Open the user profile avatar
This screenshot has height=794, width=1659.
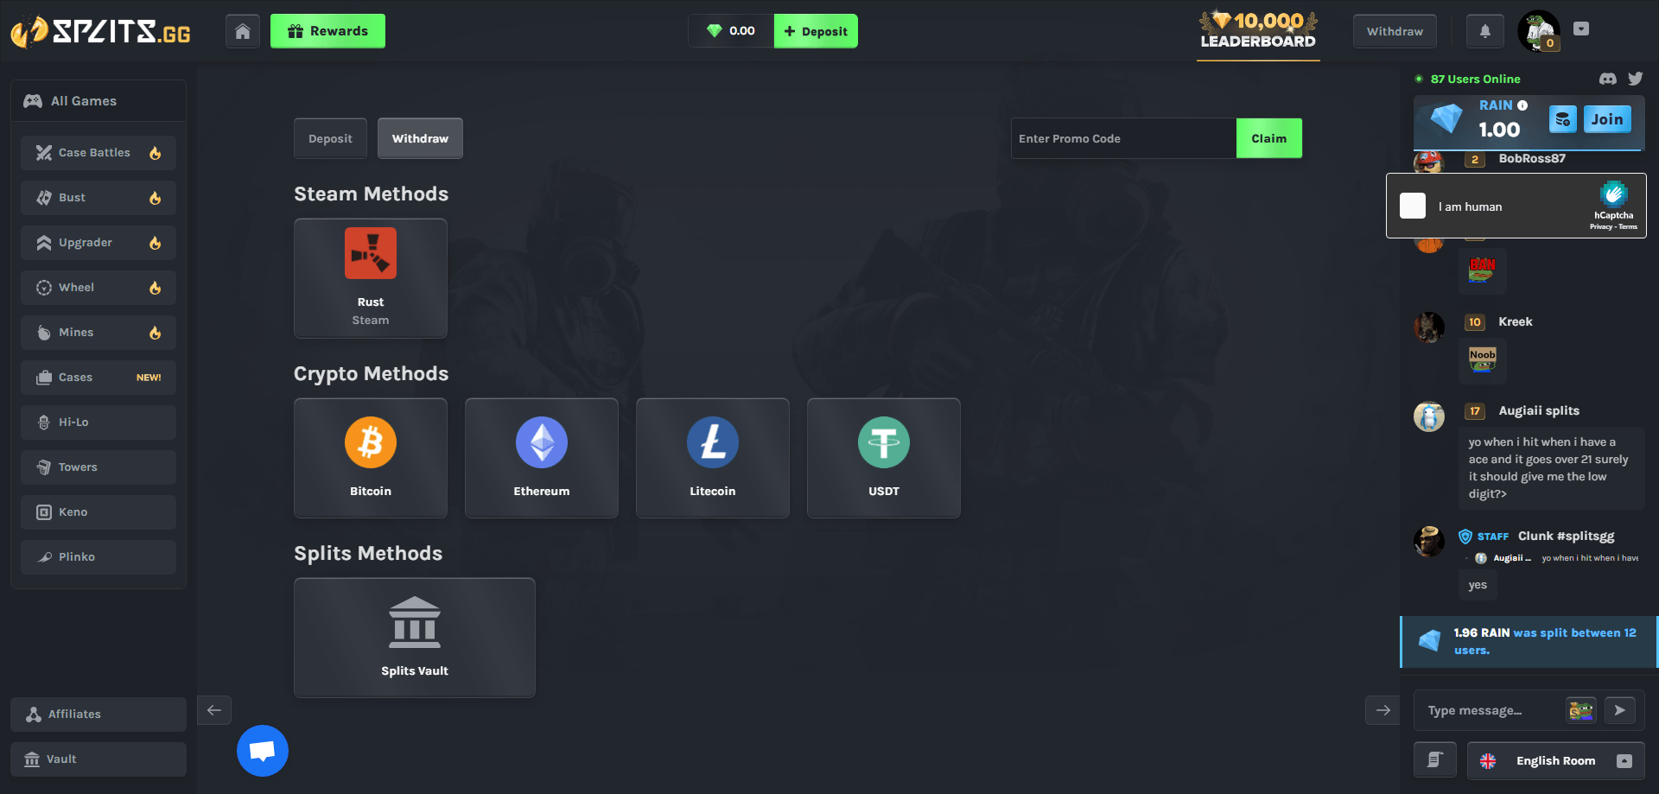click(x=1539, y=31)
